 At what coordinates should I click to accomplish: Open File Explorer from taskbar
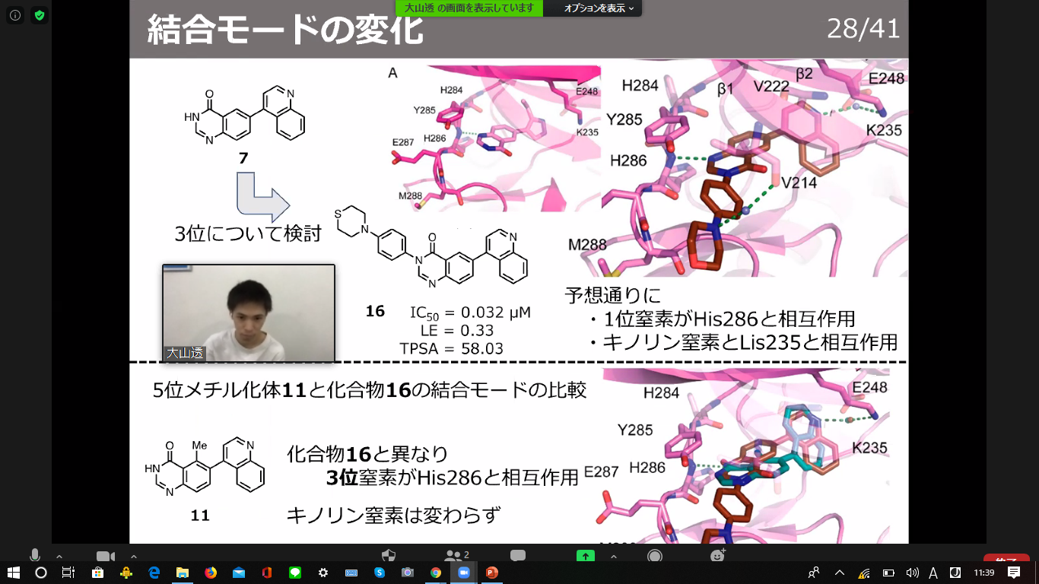(182, 573)
